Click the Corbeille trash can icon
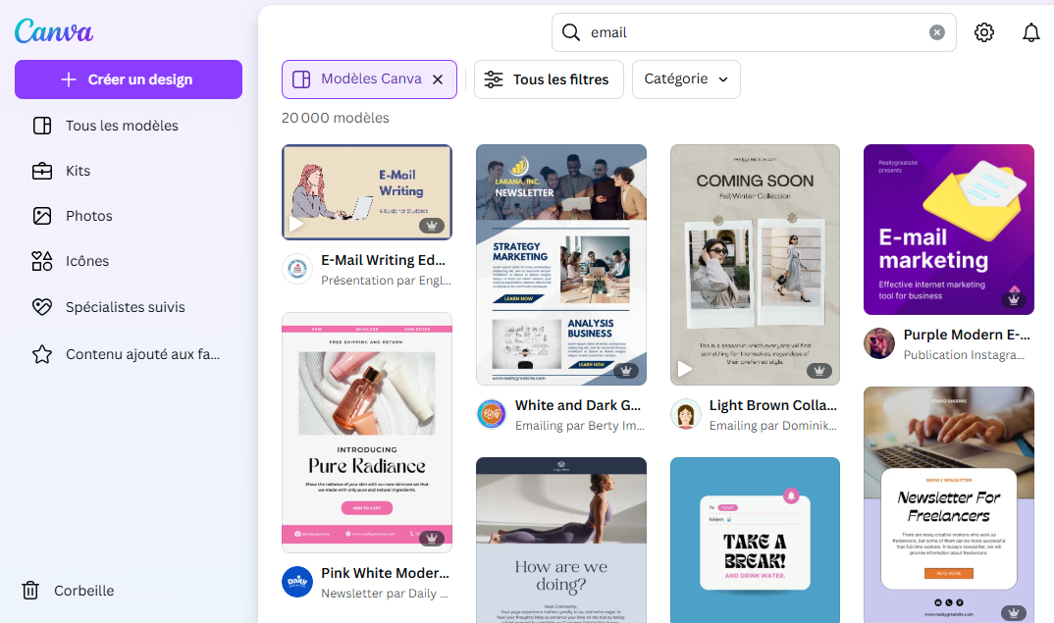This screenshot has height=623, width=1054. [30, 590]
